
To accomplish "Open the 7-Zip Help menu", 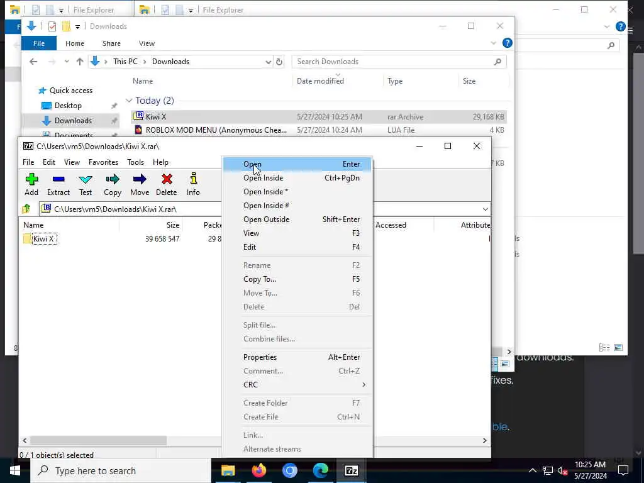I will [x=160, y=162].
